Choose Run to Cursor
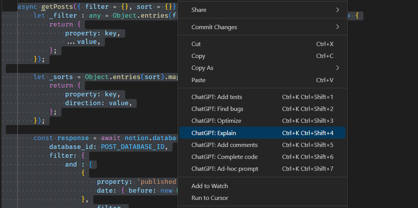 (x=262, y=198)
